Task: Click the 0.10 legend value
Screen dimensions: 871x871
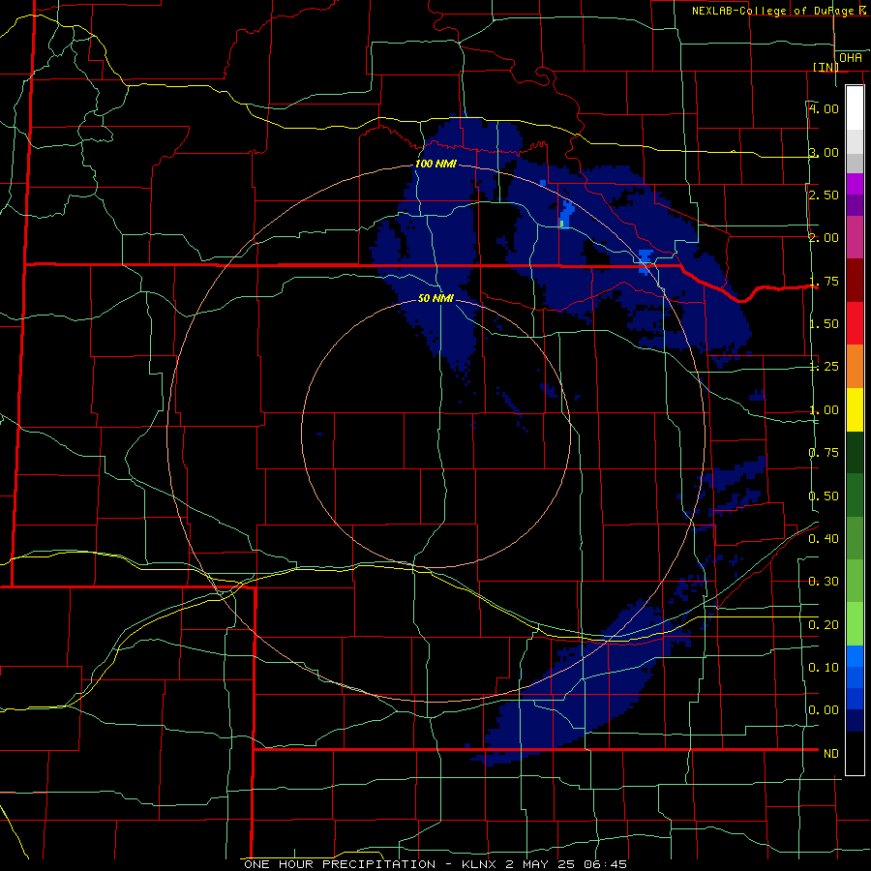Action: point(824,668)
